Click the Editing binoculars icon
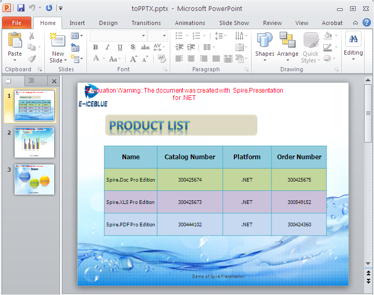 click(x=353, y=39)
